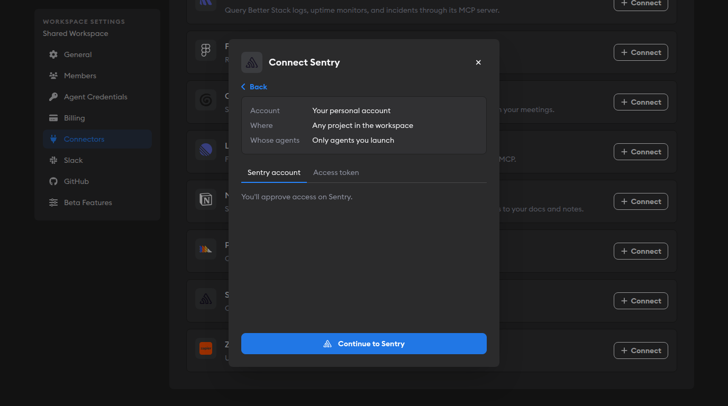This screenshot has height=406, width=728.
Task: Go back using the Back link
Action: pyautogui.click(x=254, y=87)
